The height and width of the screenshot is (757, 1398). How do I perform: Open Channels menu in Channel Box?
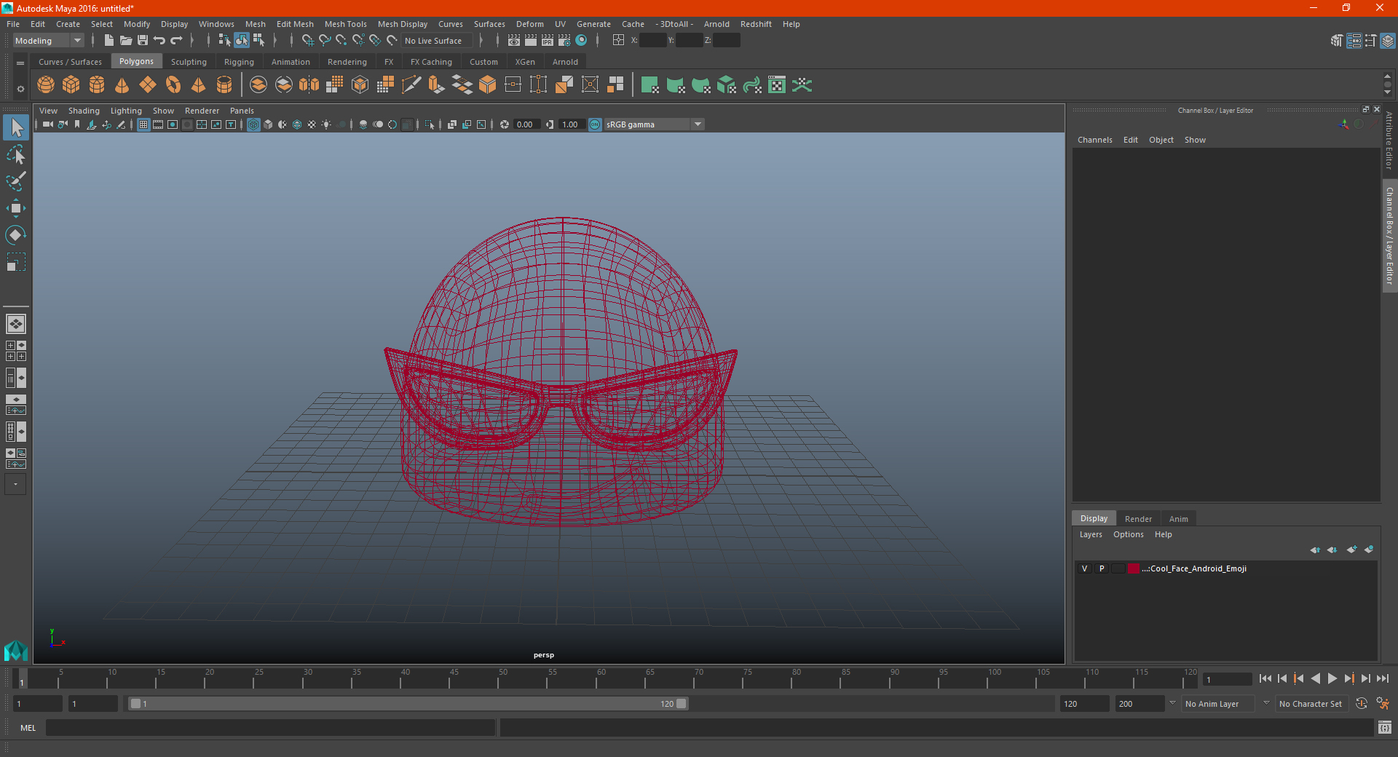[x=1094, y=140]
